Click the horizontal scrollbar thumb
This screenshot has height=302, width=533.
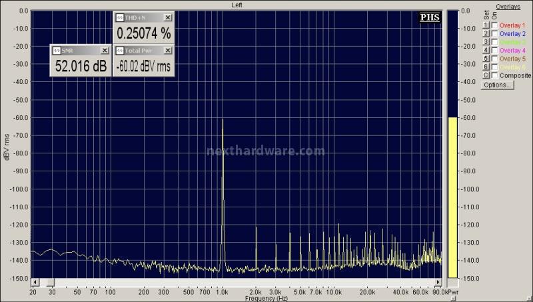[x=51, y=282]
